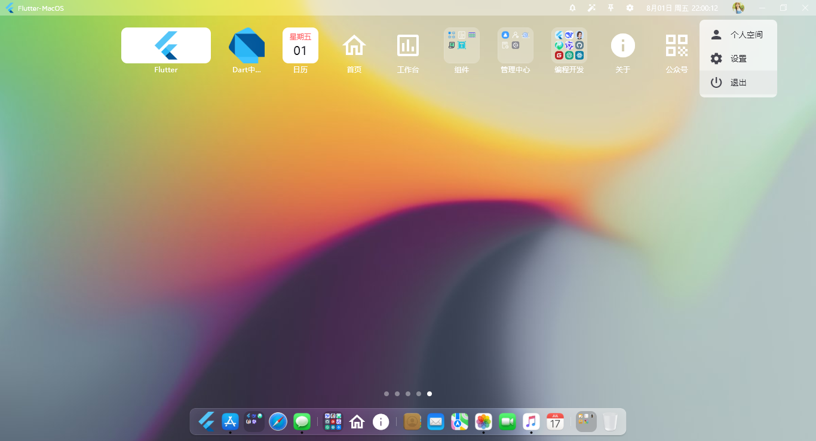Launch the Dart中... desktop app

tap(247, 45)
